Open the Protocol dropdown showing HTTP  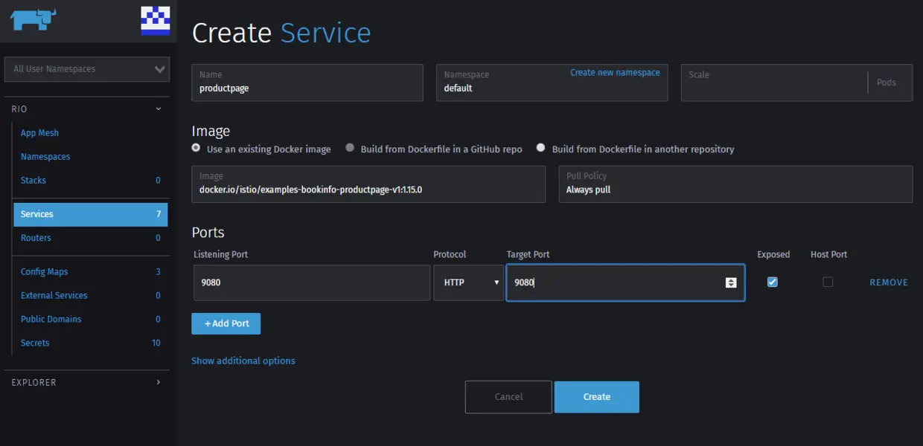(468, 282)
